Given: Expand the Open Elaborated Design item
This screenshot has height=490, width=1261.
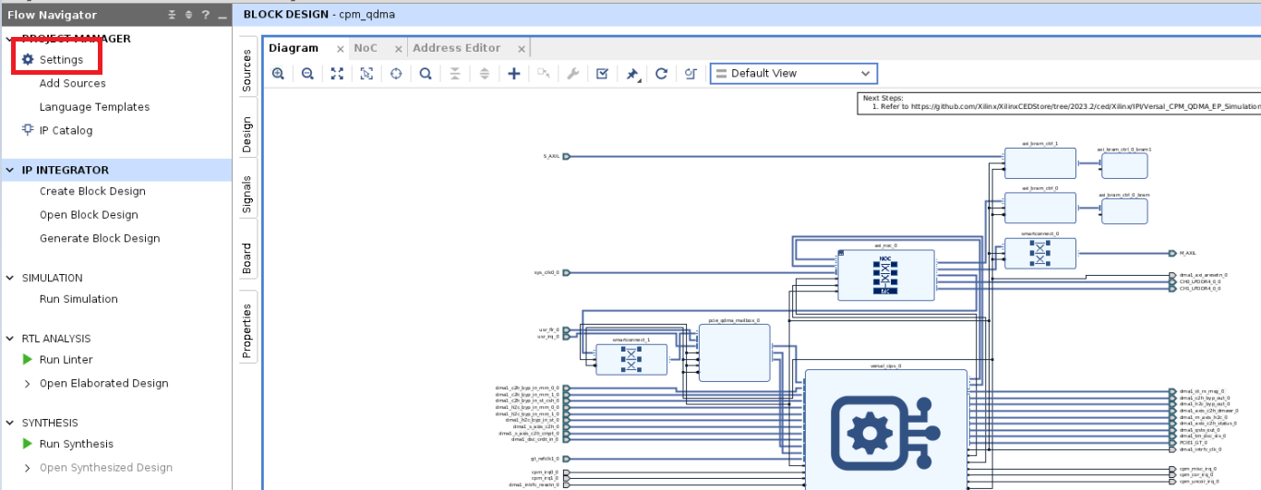Looking at the screenshot, I should 28,384.
